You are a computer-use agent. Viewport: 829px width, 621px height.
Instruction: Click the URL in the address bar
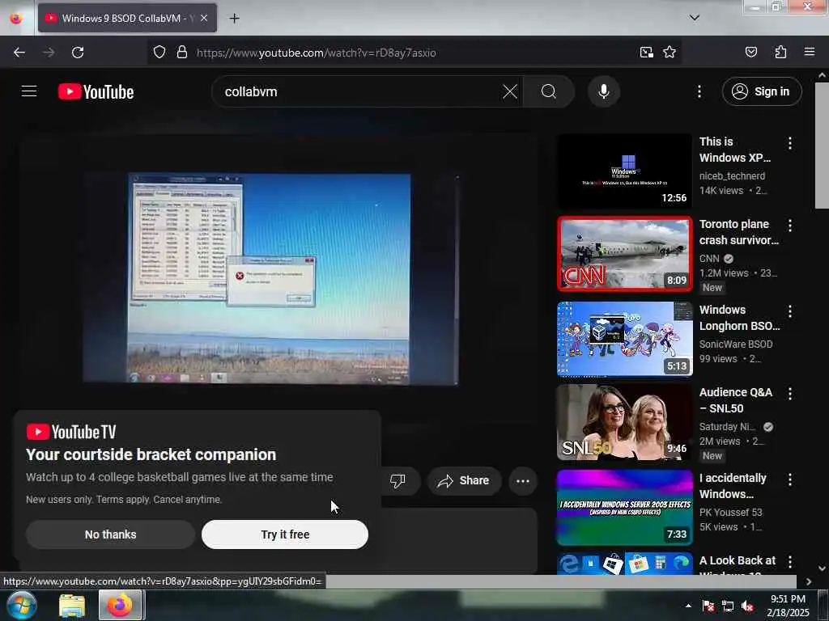(x=317, y=53)
